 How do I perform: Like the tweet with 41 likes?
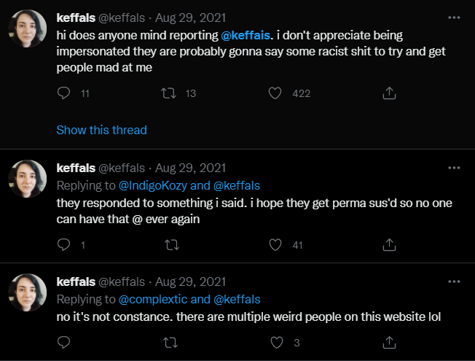point(275,244)
